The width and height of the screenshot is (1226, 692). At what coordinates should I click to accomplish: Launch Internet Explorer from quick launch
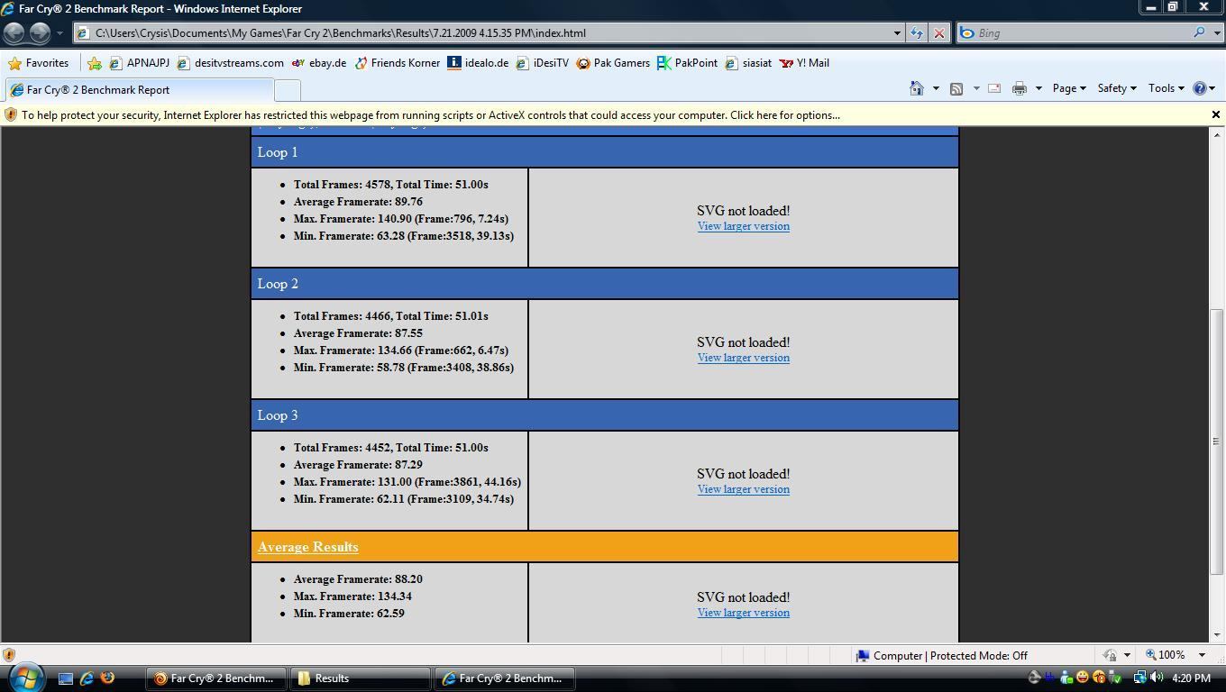tap(87, 678)
